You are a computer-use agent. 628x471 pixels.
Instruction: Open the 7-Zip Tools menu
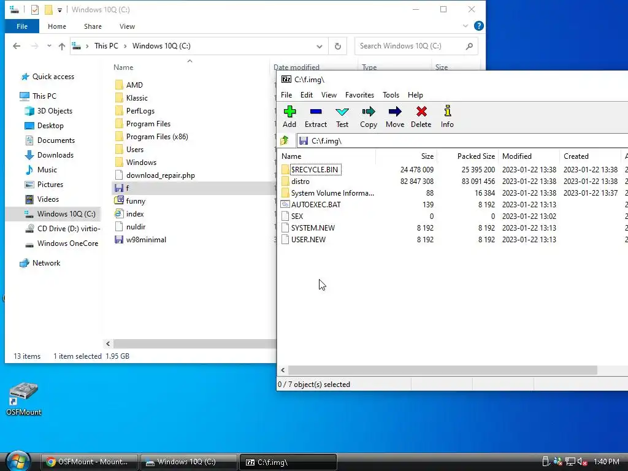click(x=391, y=95)
